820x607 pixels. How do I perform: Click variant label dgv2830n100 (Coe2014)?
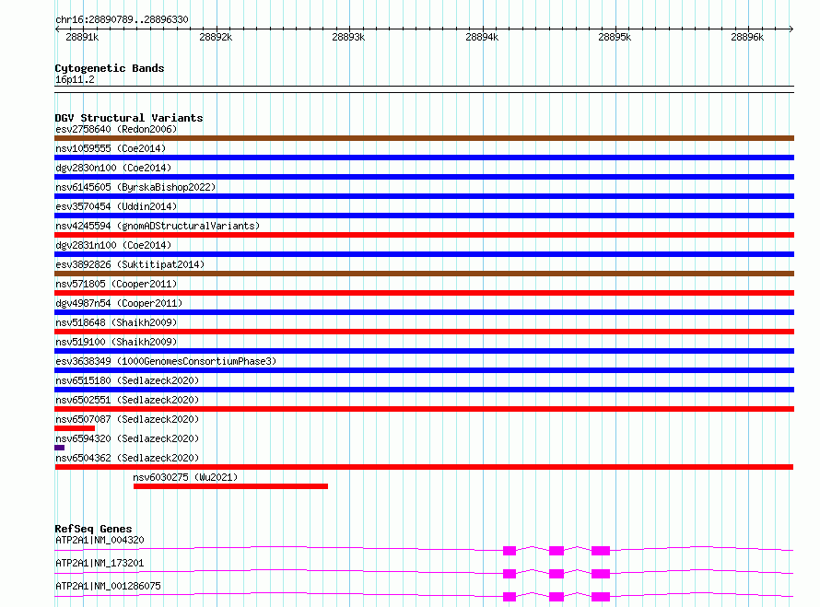113,168
